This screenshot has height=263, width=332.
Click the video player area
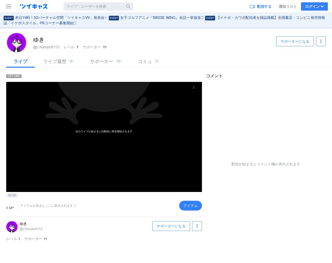104,137
